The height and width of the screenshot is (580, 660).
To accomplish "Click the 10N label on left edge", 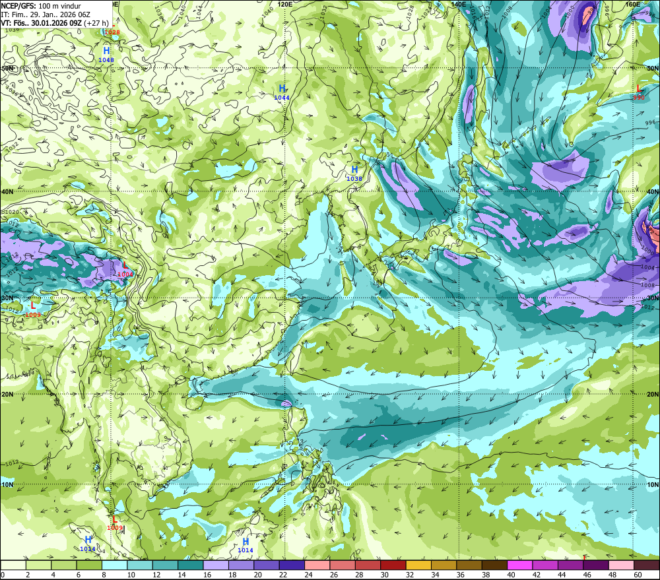I will (x=7, y=484).
